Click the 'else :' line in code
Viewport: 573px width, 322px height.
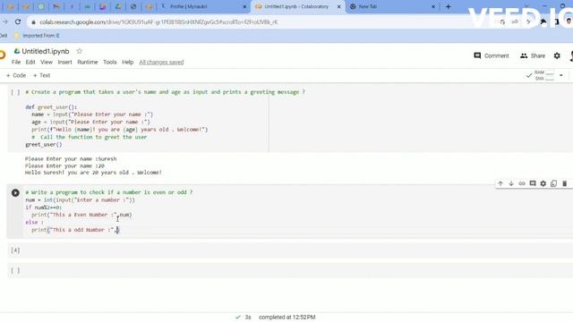[x=34, y=223]
